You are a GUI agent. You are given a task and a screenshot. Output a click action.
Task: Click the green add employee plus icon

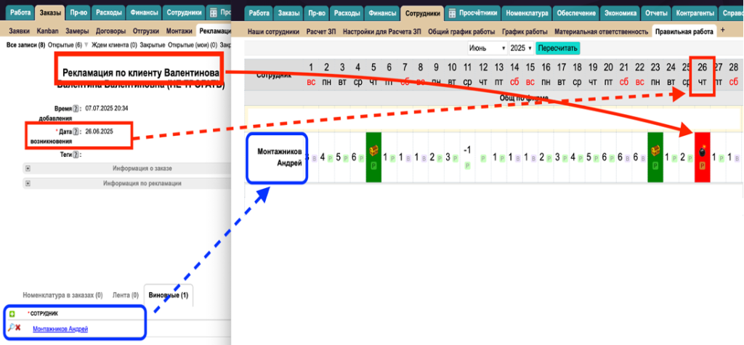tap(12, 314)
